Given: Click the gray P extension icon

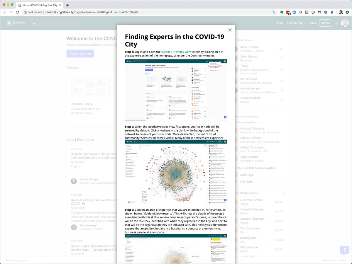Looking at the screenshot, I should click(332, 12).
